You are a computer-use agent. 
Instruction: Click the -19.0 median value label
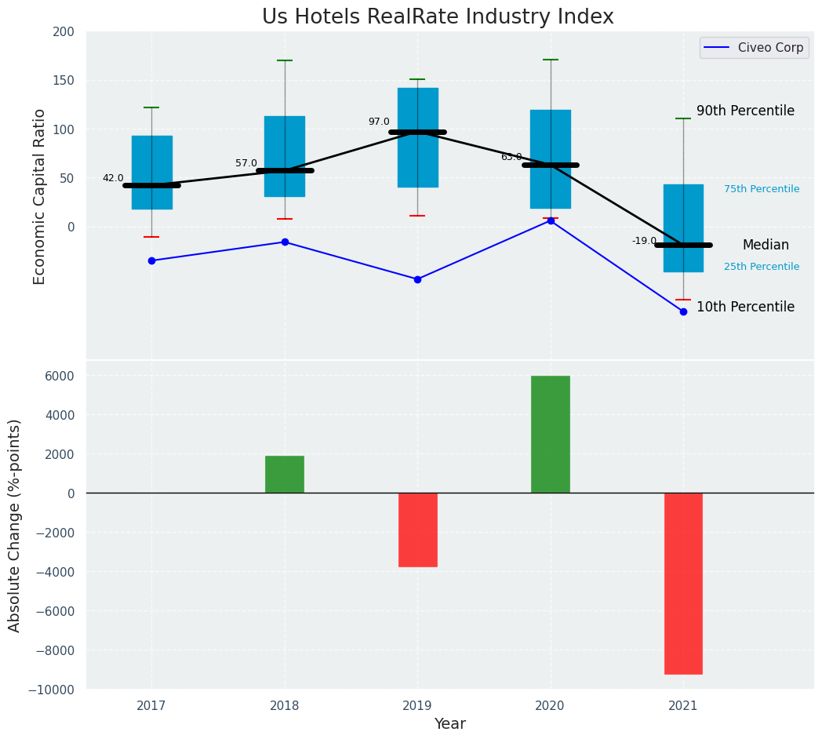[x=644, y=241]
